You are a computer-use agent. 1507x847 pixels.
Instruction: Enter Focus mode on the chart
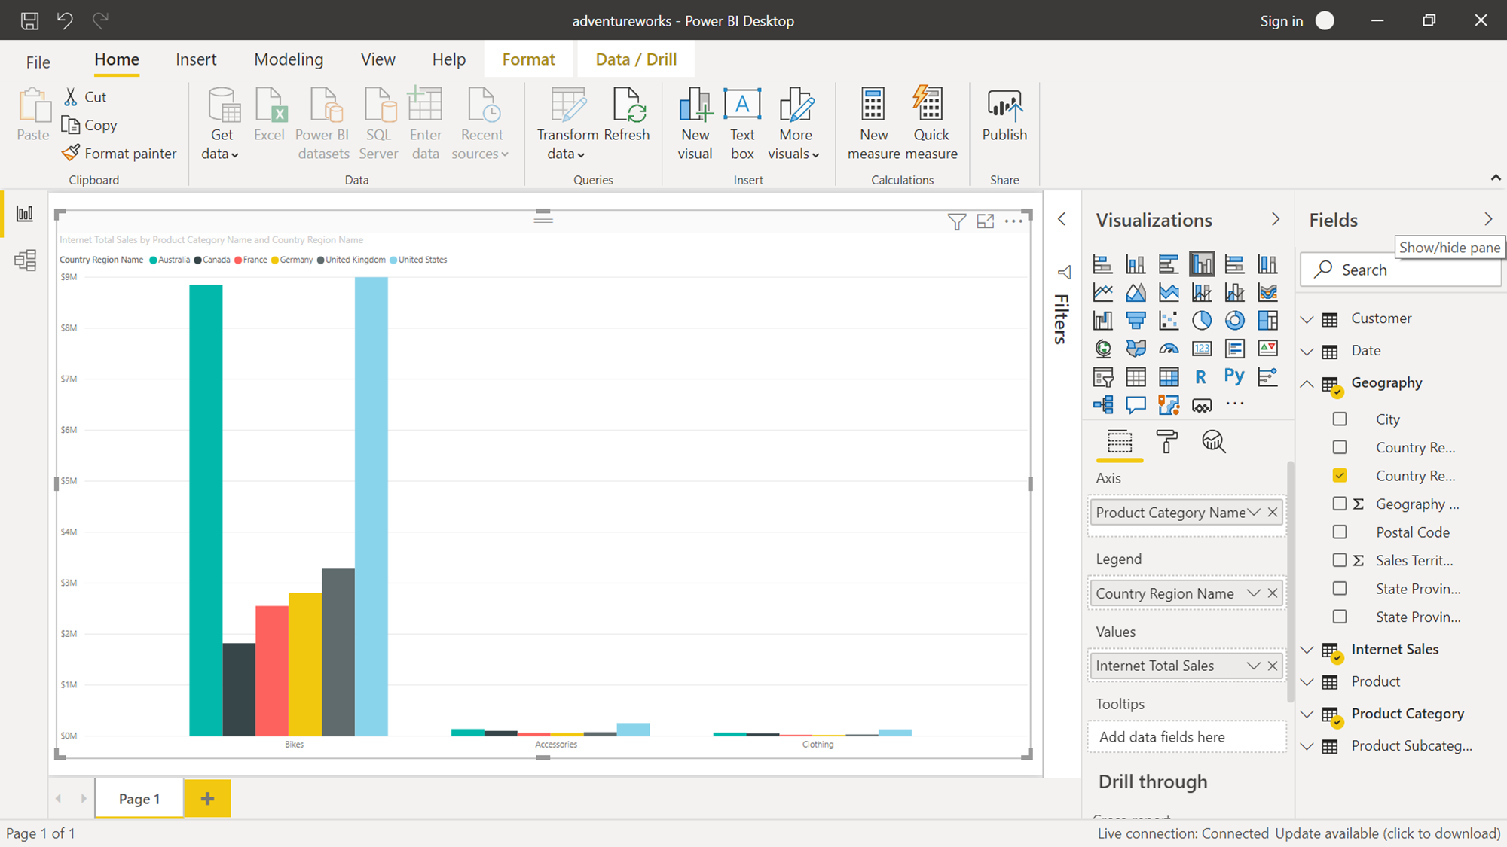tap(985, 221)
